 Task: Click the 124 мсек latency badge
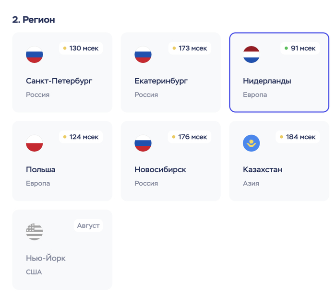tap(81, 137)
